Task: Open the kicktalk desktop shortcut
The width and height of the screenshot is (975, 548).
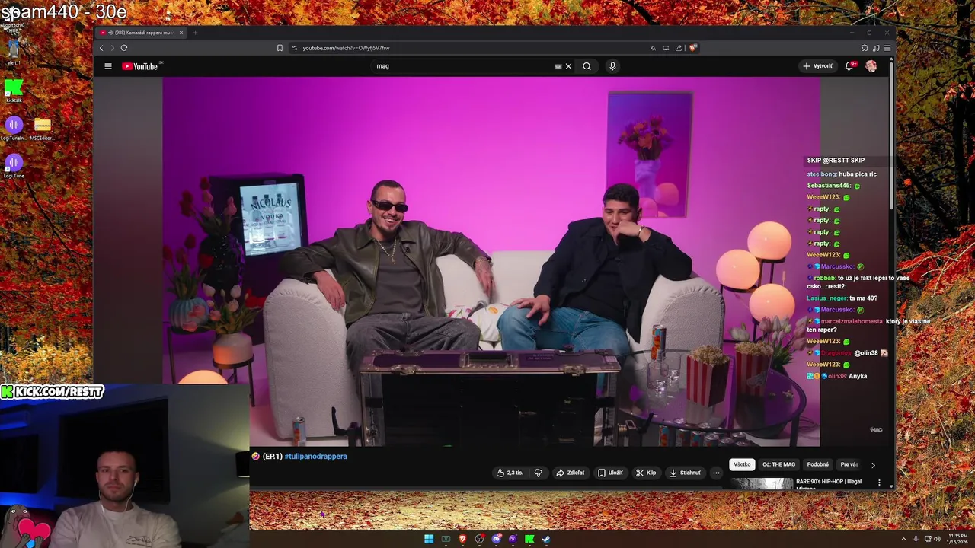Action: (13, 91)
